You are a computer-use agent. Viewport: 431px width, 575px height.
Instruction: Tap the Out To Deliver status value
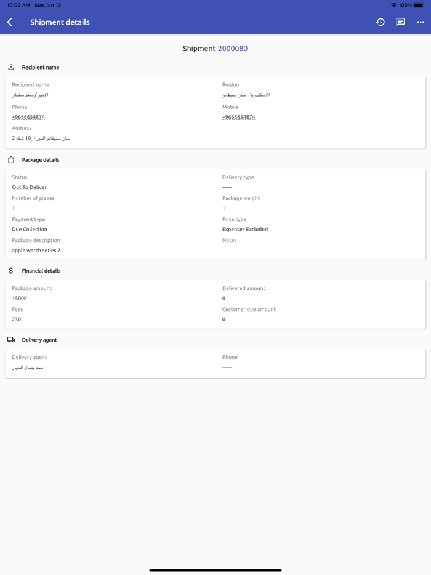[x=30, y=187]
